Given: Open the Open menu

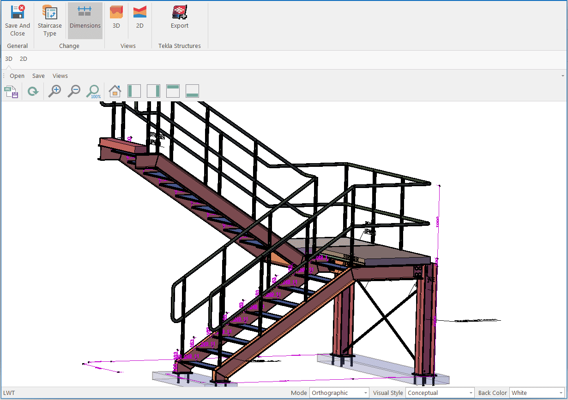Looking at the screenshot, I should (x=17, y=76).
